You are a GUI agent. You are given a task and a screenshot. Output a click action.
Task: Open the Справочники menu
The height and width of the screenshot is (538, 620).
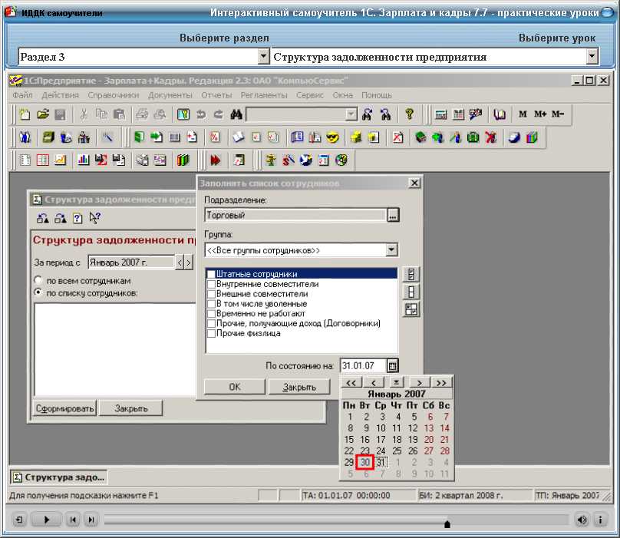pyautogui.click(x=114, y=95)
